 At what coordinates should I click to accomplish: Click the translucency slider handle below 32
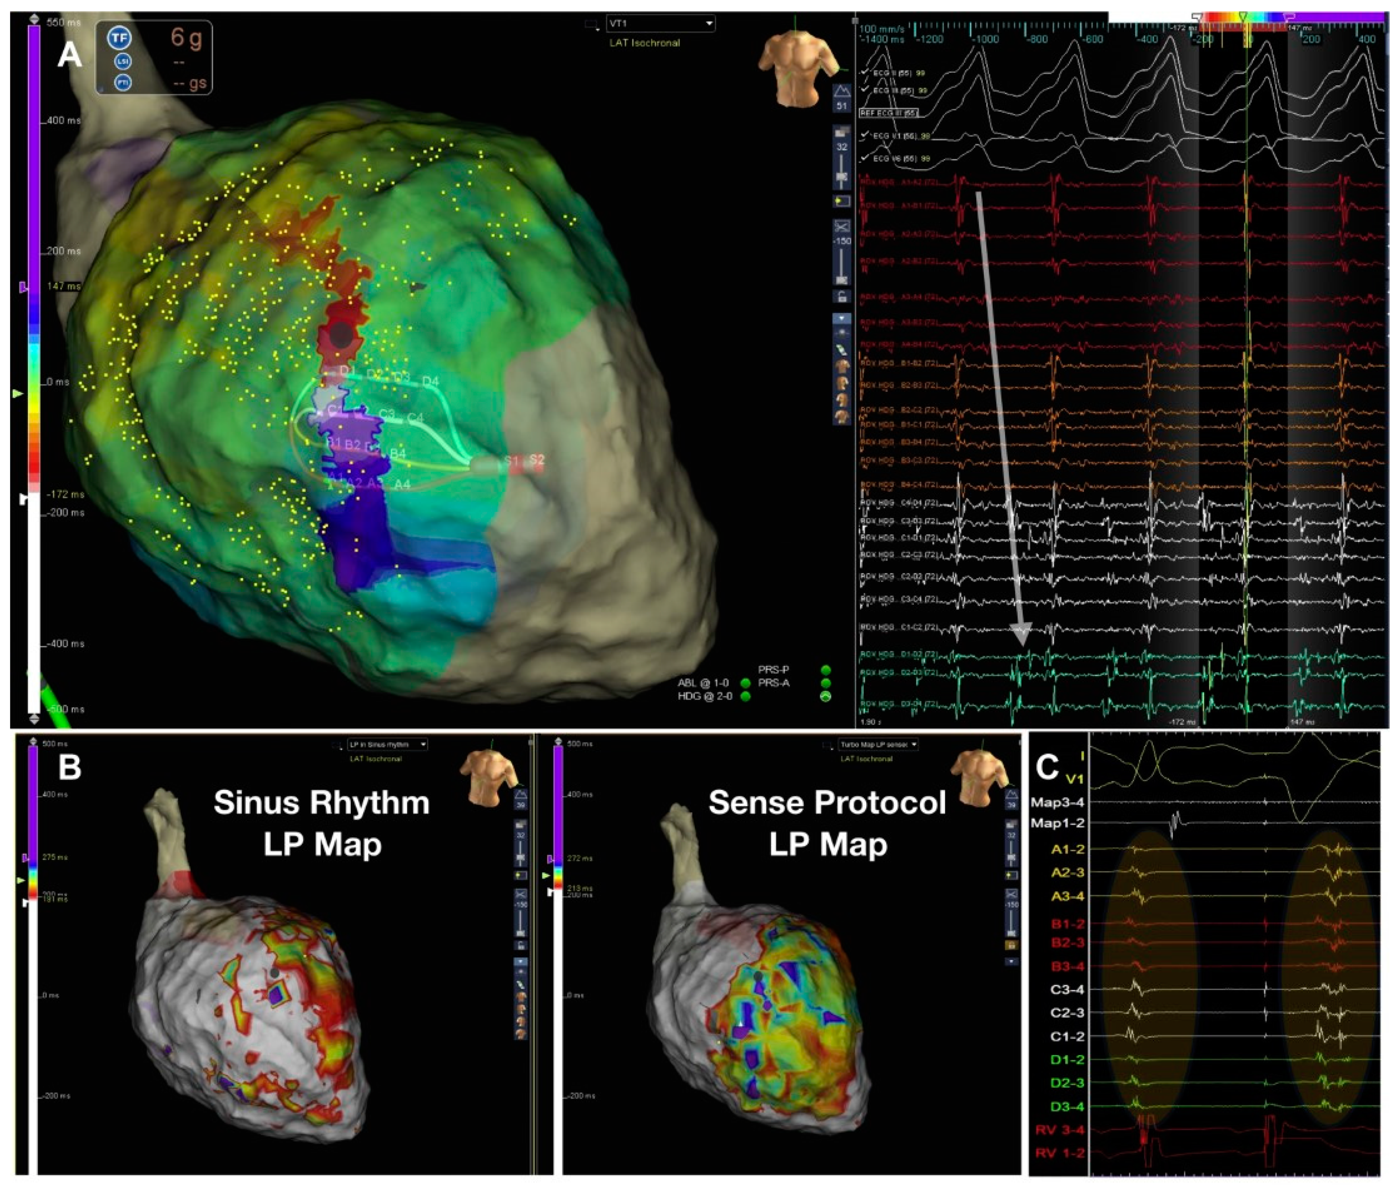(x=842, y=176)
